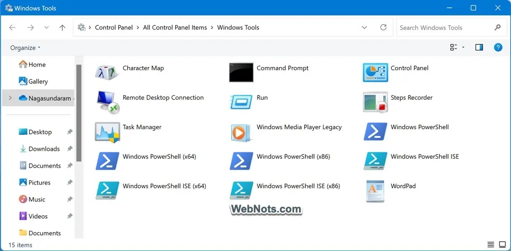Click the bottom Documents folder without pin

tap(40, 233)
